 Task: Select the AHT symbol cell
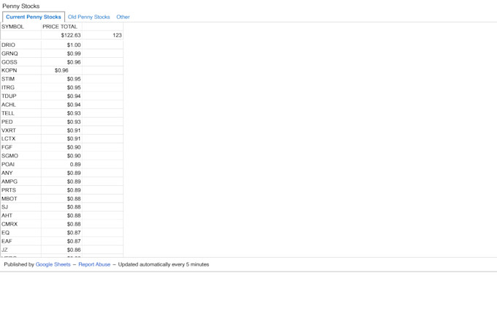(x=21, y=216)
